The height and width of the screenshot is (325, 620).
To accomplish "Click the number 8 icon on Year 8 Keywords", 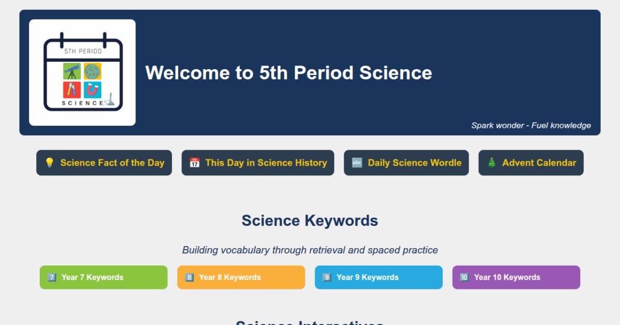I will (189, 277).
